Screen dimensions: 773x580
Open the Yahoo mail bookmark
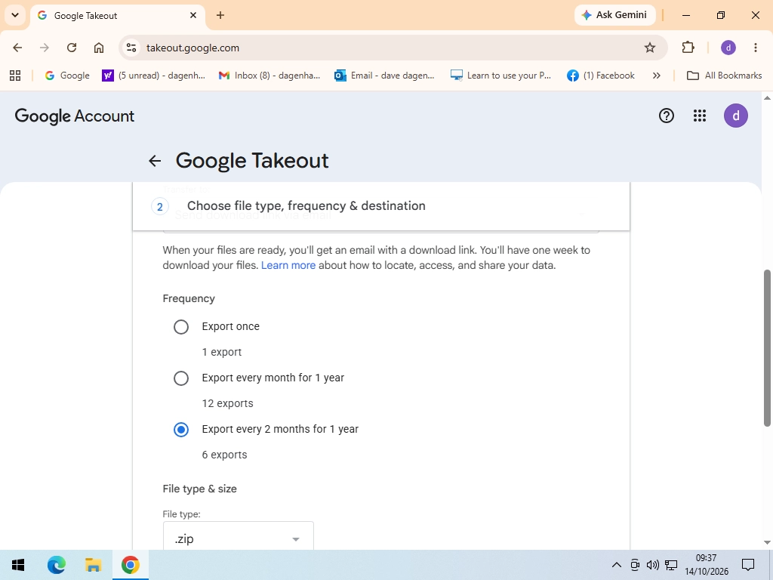(153, 76)
